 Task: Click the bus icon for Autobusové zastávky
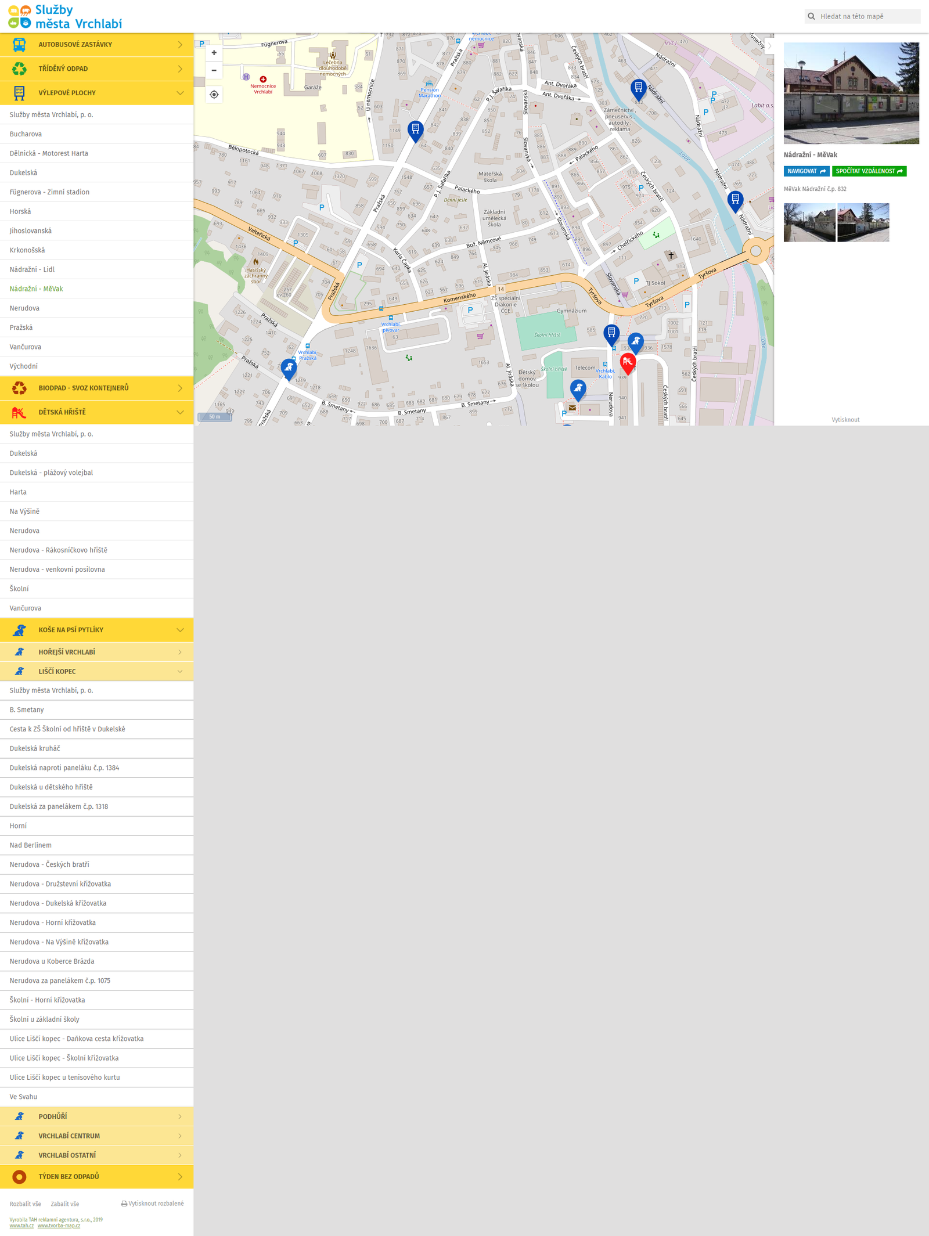[19, 45]
